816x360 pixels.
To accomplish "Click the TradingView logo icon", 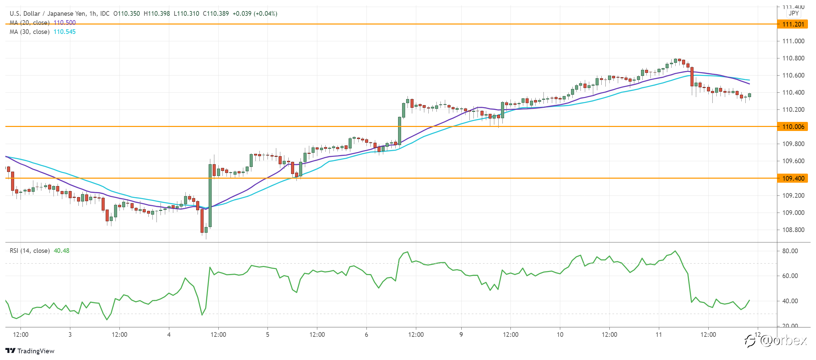I will tap(10, 351).
